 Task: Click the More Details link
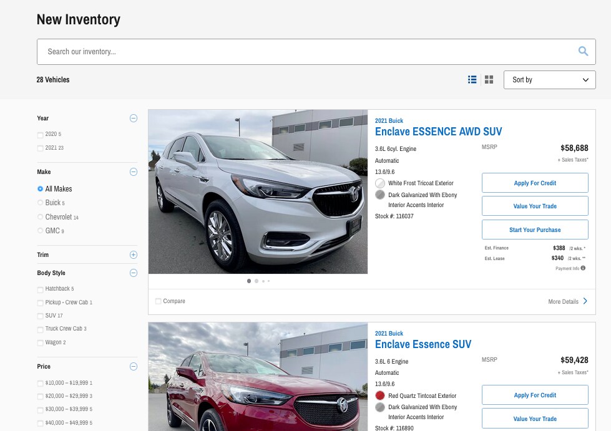(563, 301)
